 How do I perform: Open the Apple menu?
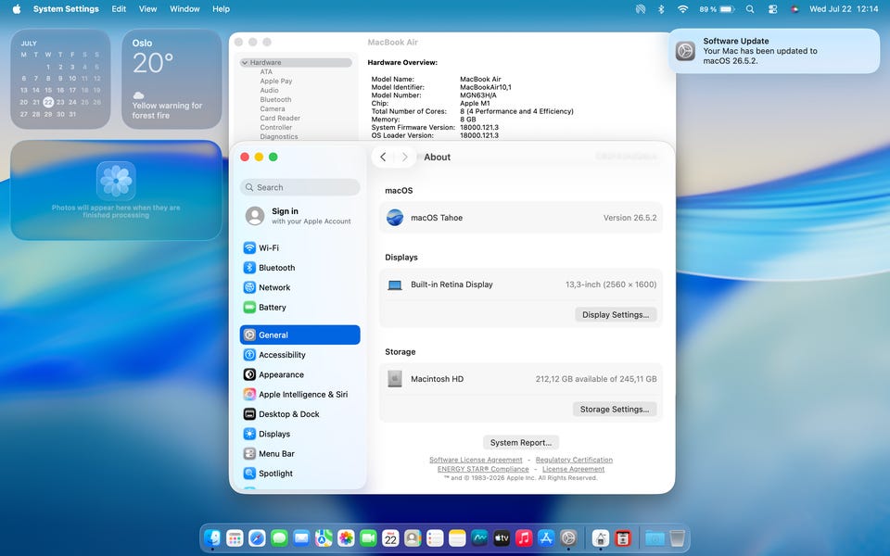point(17,9)
